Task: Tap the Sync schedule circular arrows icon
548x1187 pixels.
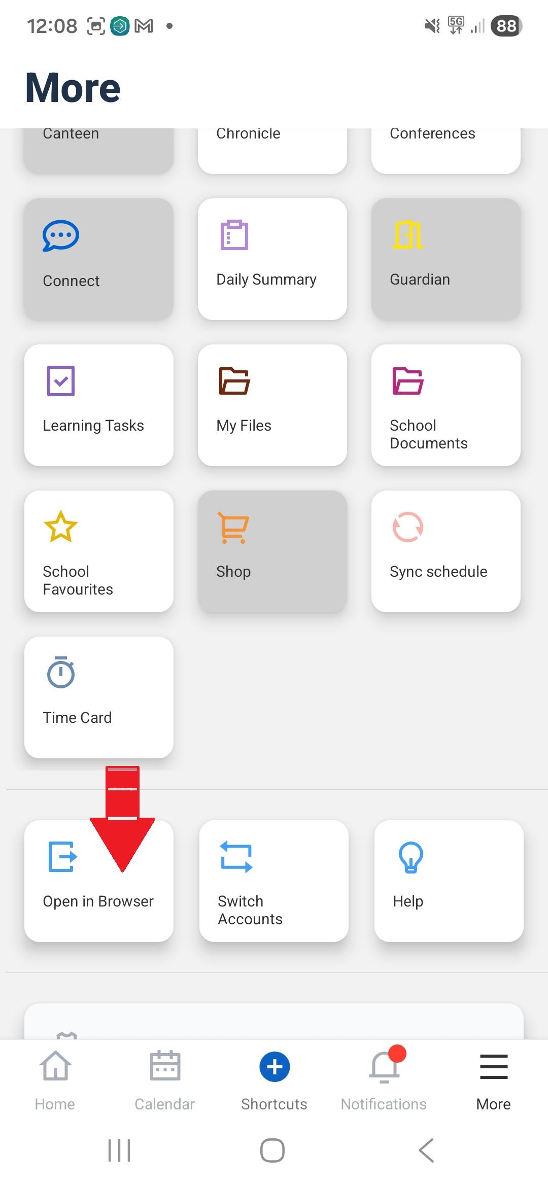Action: [407, 527]
